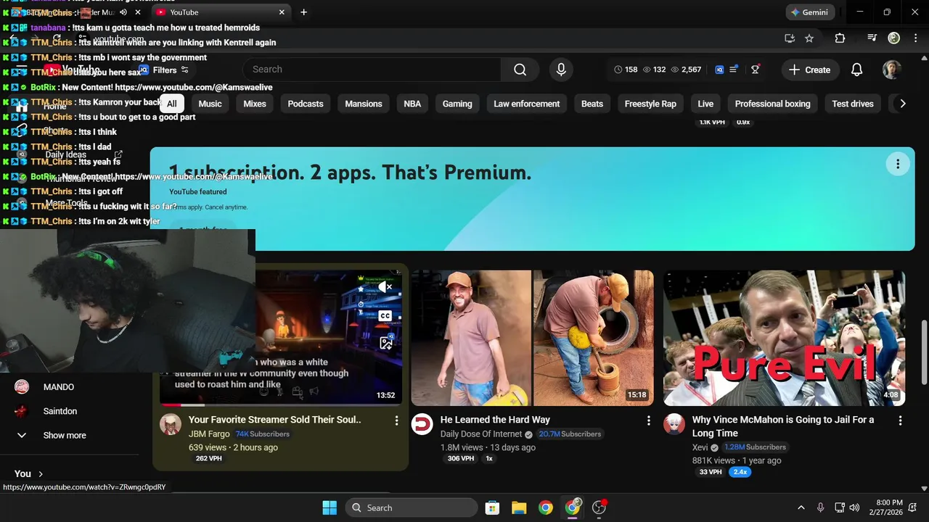929x522 pixels.
Task: Open the JBM Fargo channel name
Action: click(209, 434)
